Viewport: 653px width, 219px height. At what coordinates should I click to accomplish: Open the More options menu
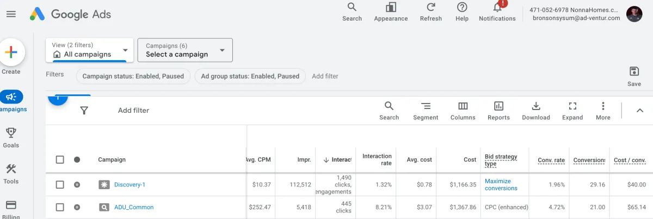(x=603, y=111)
